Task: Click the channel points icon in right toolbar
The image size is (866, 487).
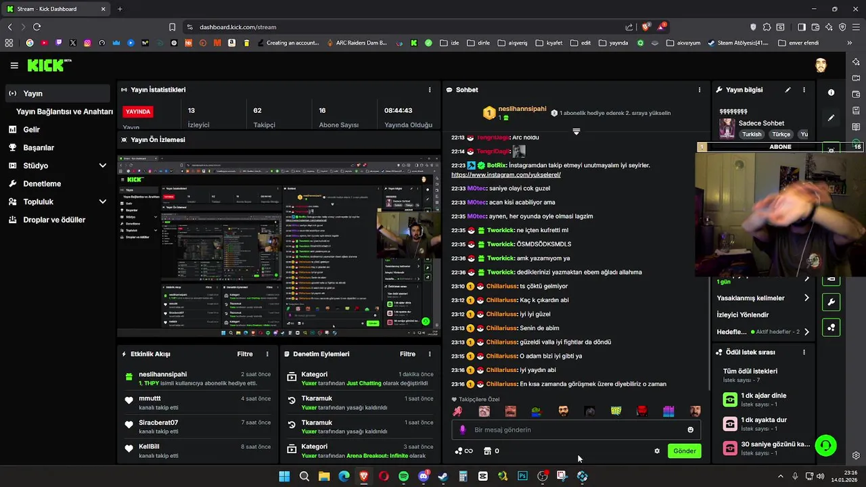Action: (831, 327)
